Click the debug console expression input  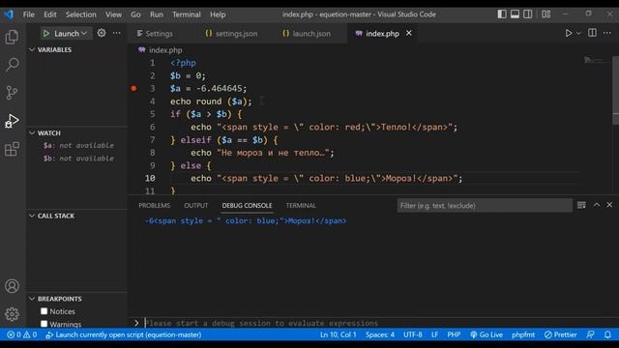tap(379, 323)
